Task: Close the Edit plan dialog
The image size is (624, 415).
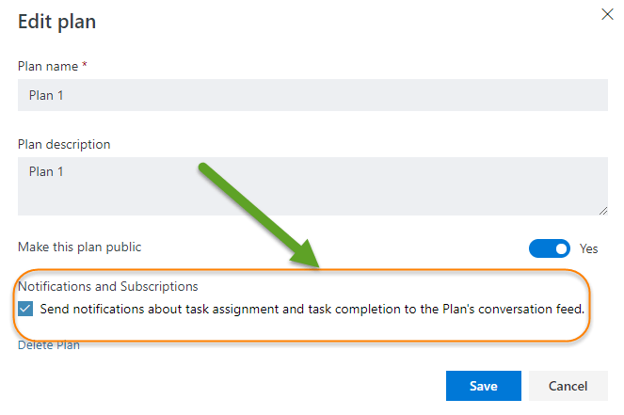Action: (x=608, y=14)
